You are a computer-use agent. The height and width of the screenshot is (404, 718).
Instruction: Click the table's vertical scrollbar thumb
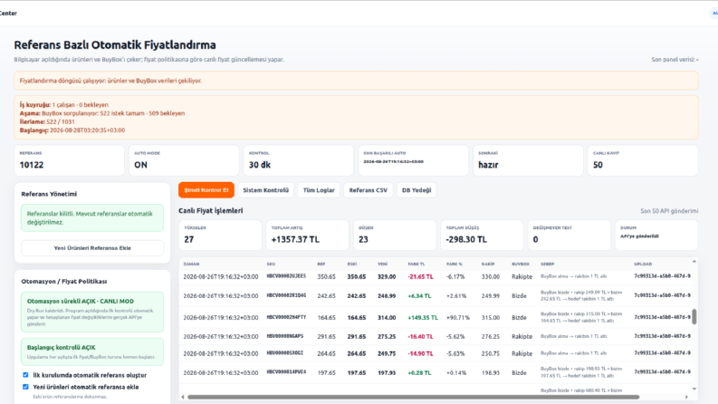pos(694,316)
